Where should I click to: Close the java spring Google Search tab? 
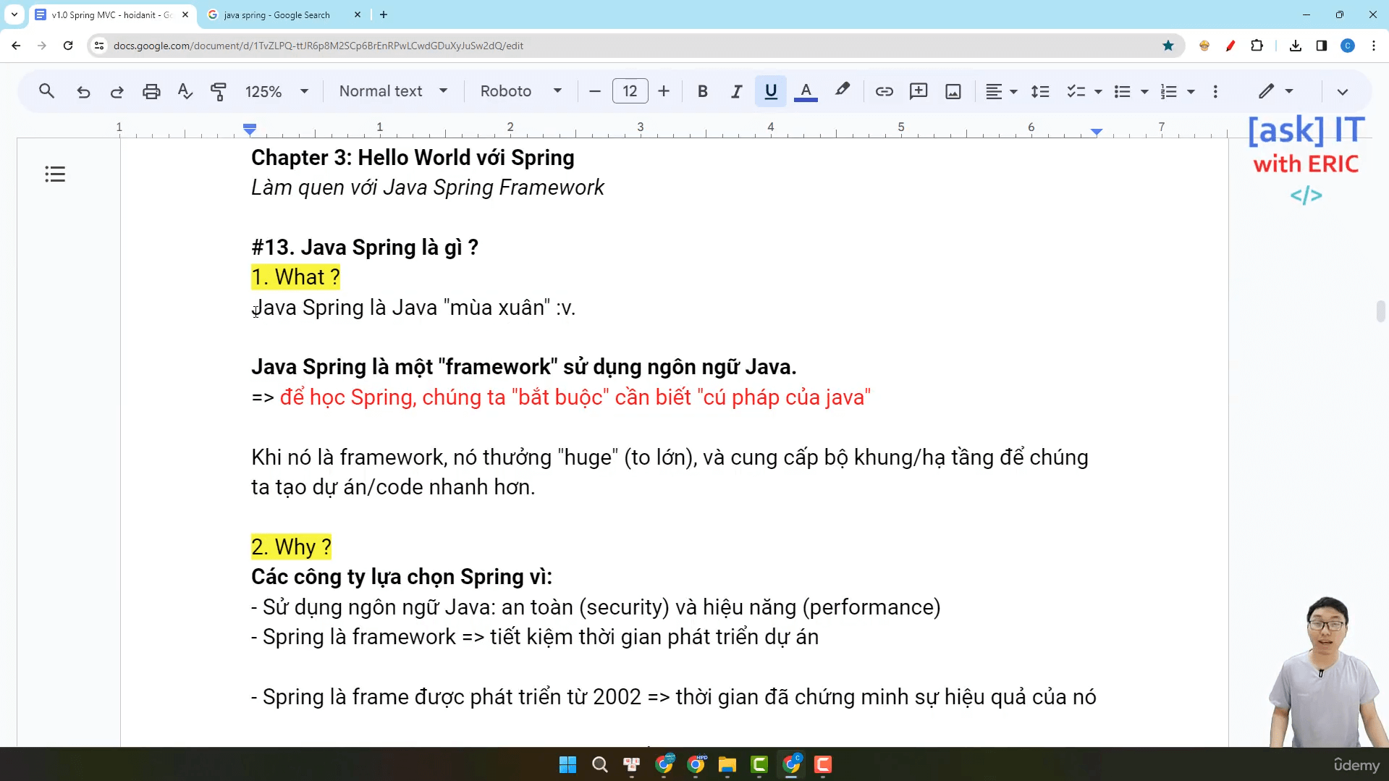pyautogui.click(x=358, y=14)
